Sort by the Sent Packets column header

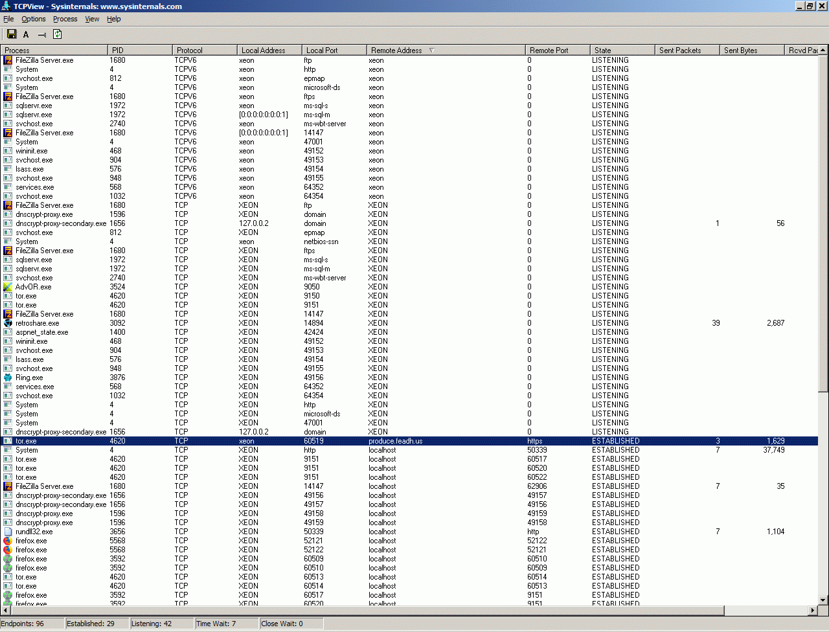(x=687, y=50)
